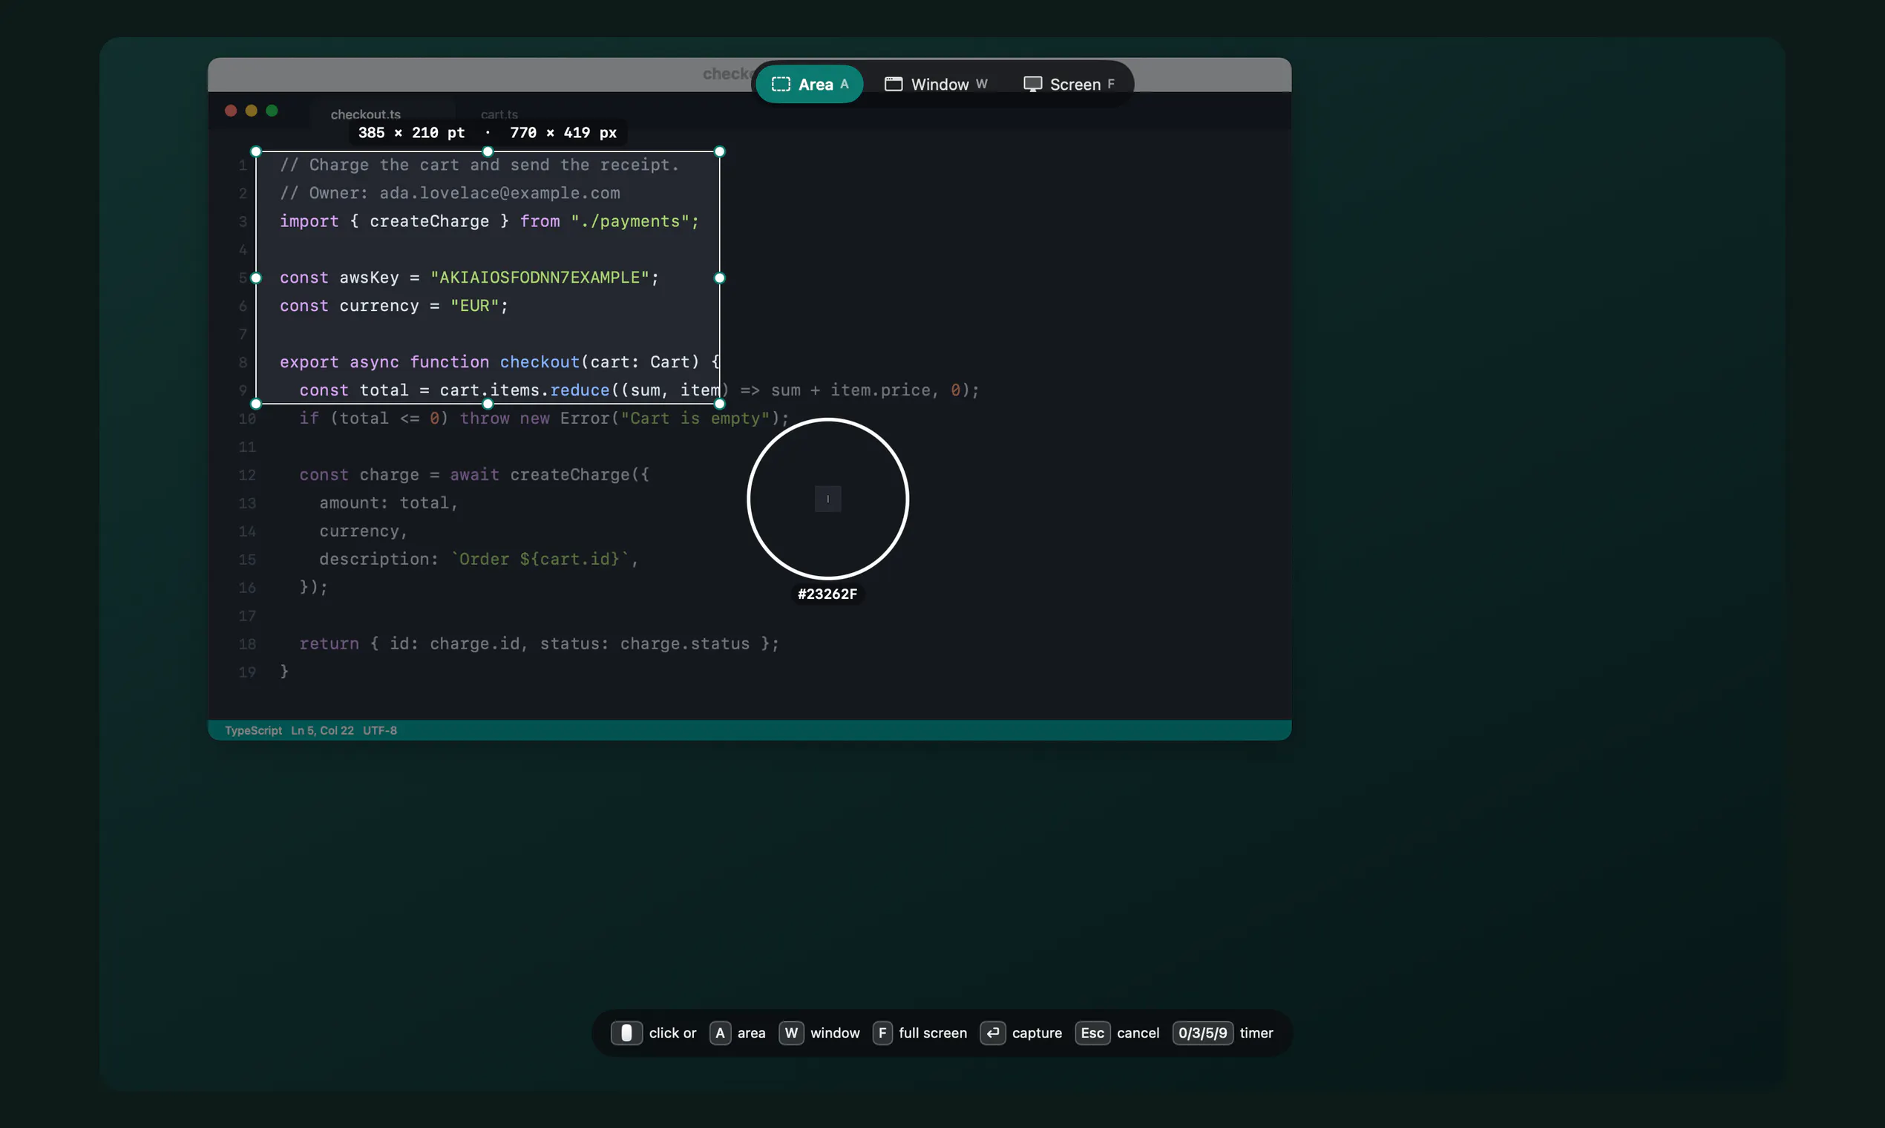The image size is (1885, 1128).
Task: Click the bottom-middle selection handle
Action: coord(488,404)
